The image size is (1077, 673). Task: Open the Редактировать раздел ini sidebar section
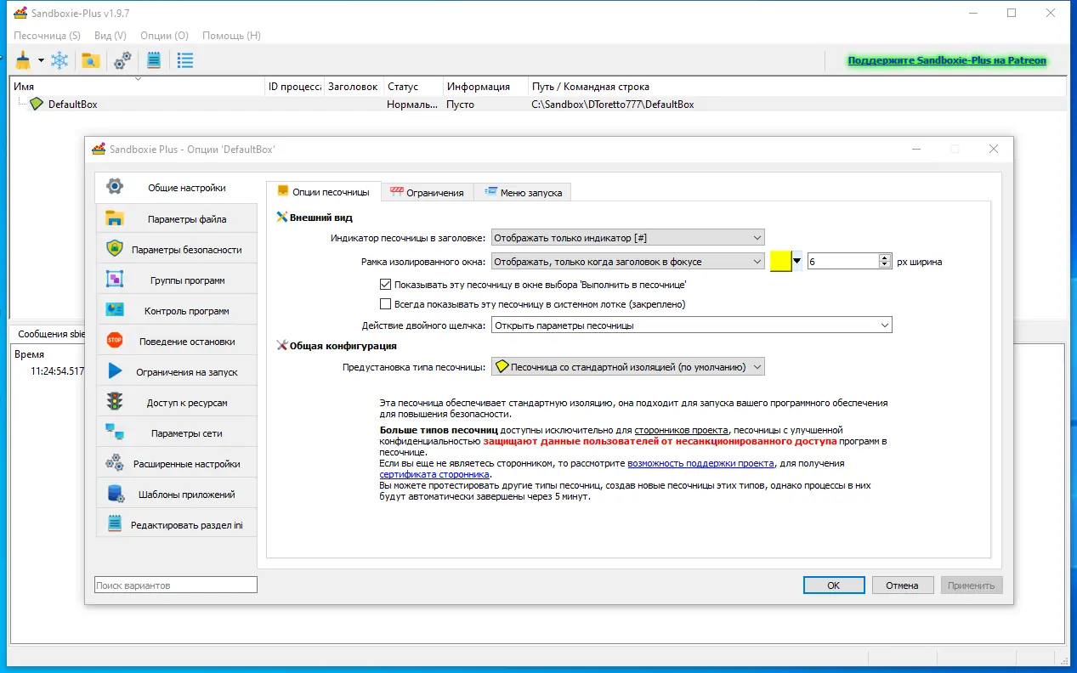point(177,524)
